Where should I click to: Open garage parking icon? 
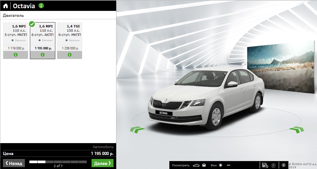pos(274,165)
